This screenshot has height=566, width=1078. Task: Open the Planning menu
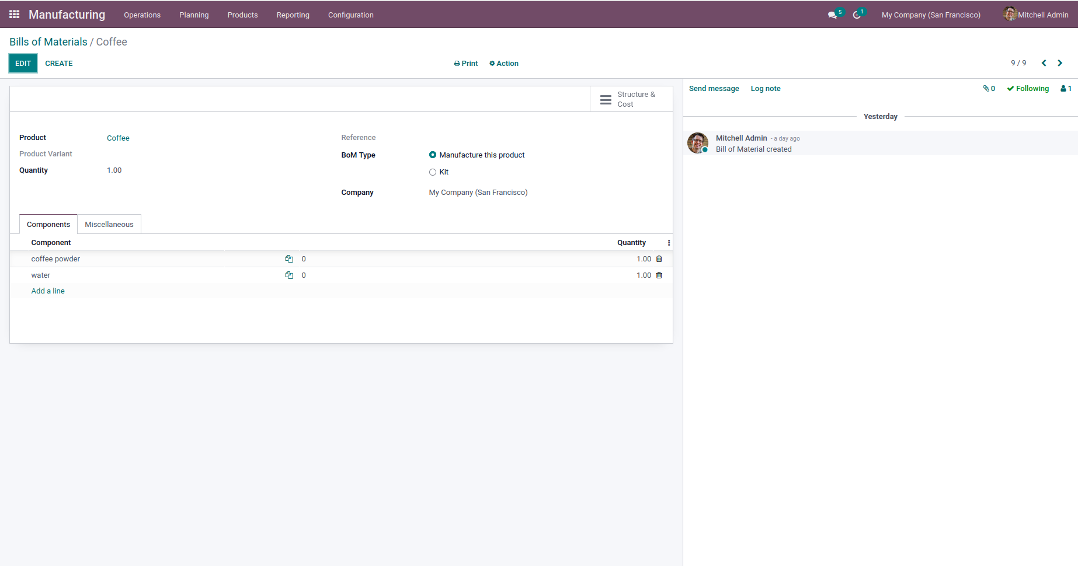pos(194,15)
